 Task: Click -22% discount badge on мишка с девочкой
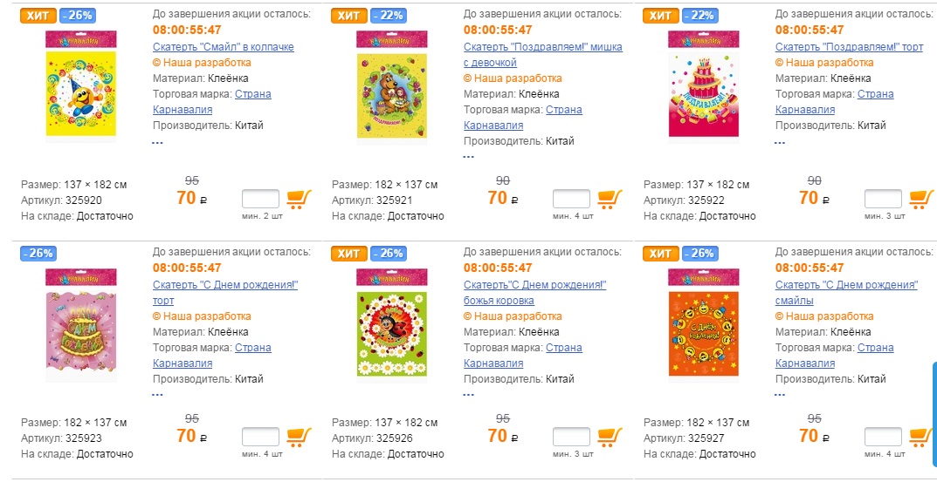(x=387, y=15)
